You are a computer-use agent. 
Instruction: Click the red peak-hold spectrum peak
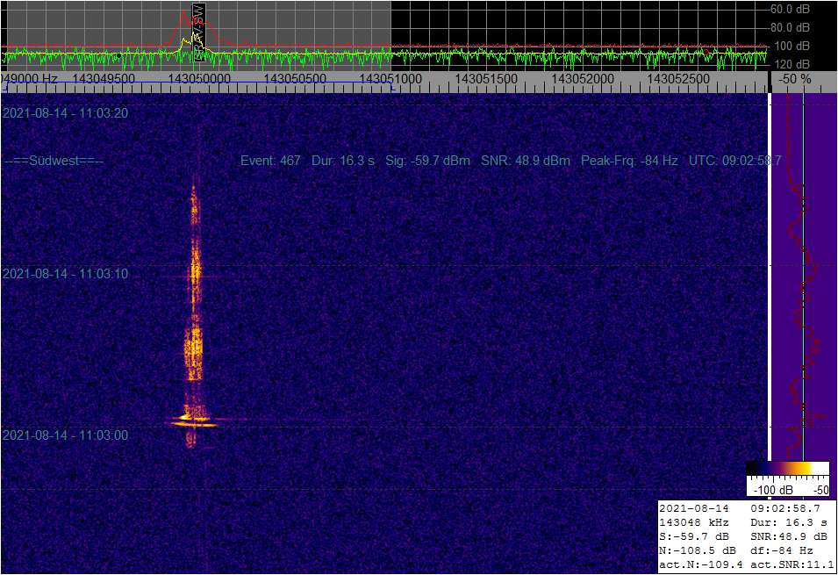(x=185, y=14)
